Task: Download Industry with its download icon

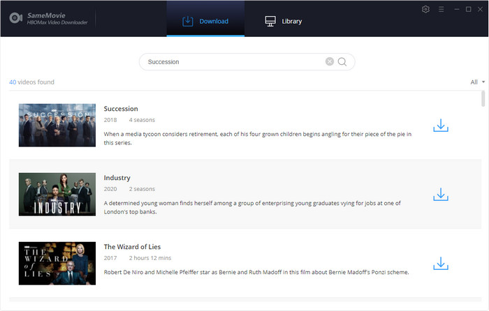Action: point(441,195)
